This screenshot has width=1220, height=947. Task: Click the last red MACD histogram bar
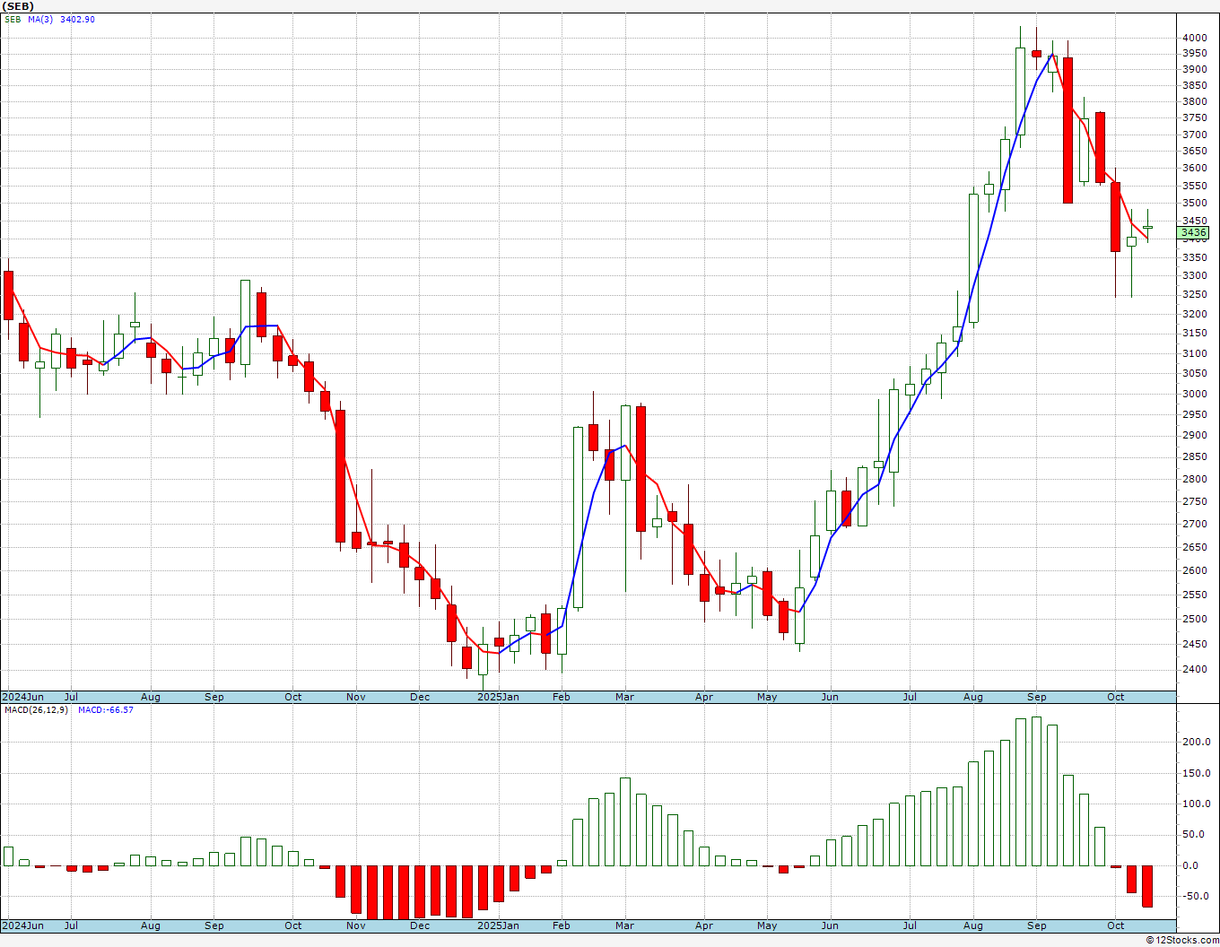pos(1147,886)
